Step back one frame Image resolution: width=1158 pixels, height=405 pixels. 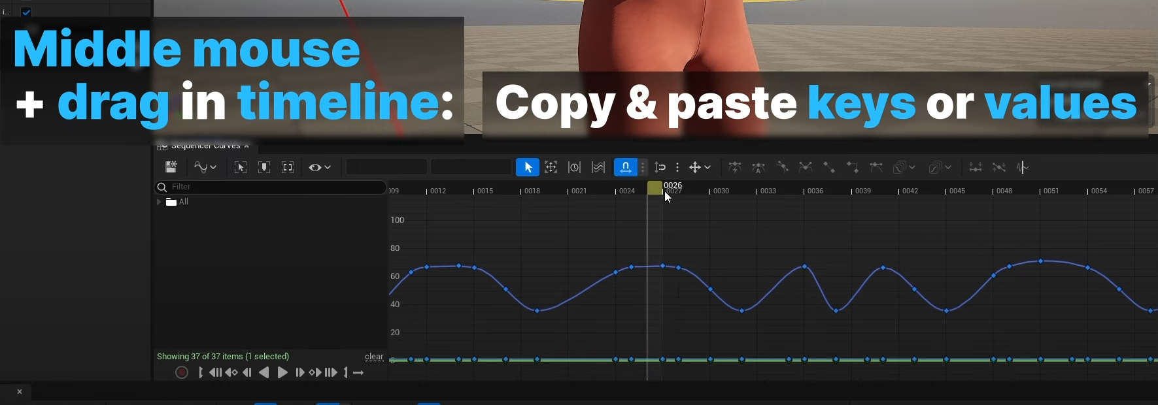click(x=247, y=372)
